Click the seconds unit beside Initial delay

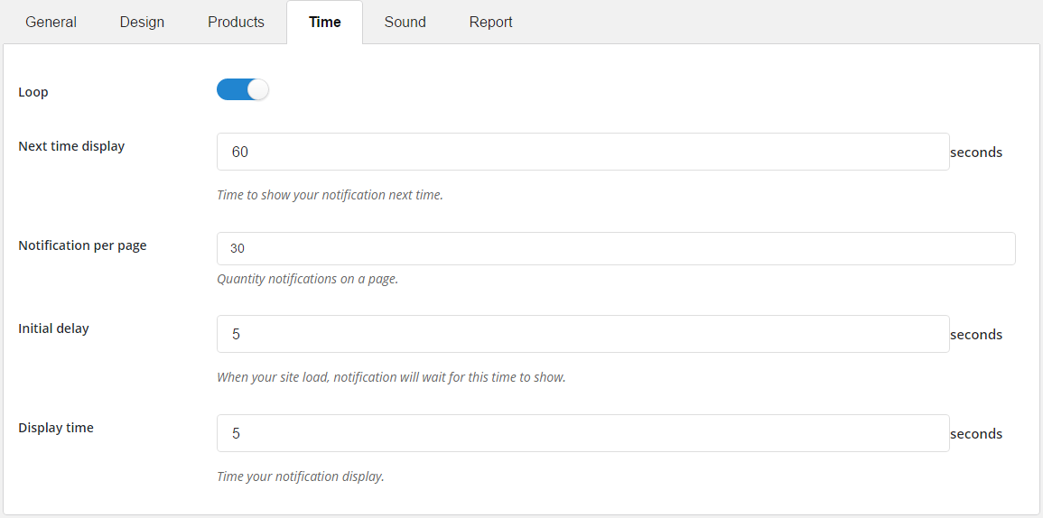click(x=976, y=335)
